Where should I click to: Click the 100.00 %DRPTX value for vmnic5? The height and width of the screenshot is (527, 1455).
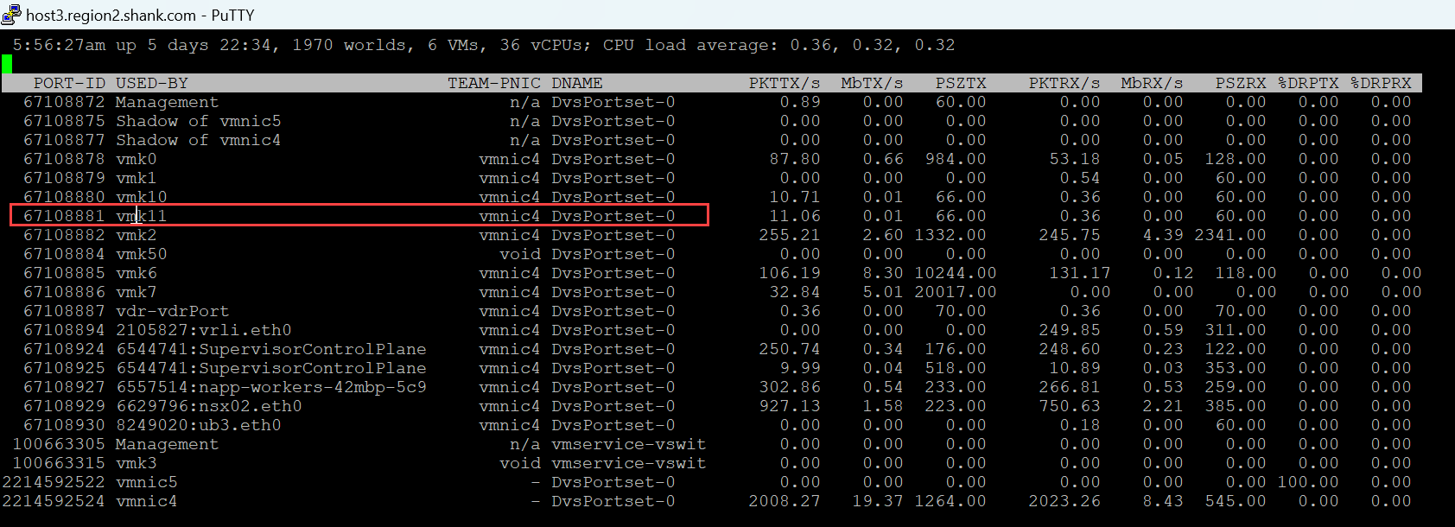[1308, 482]
